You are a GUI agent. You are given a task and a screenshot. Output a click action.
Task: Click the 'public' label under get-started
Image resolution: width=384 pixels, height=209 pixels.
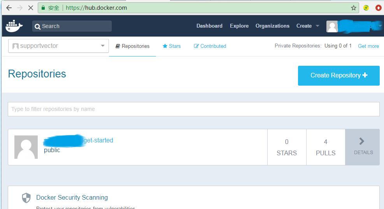tap(52, 150)
